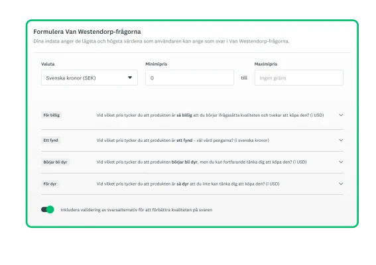Expand the För billig question row
376x265 pixels.
[x=341, y=115]
